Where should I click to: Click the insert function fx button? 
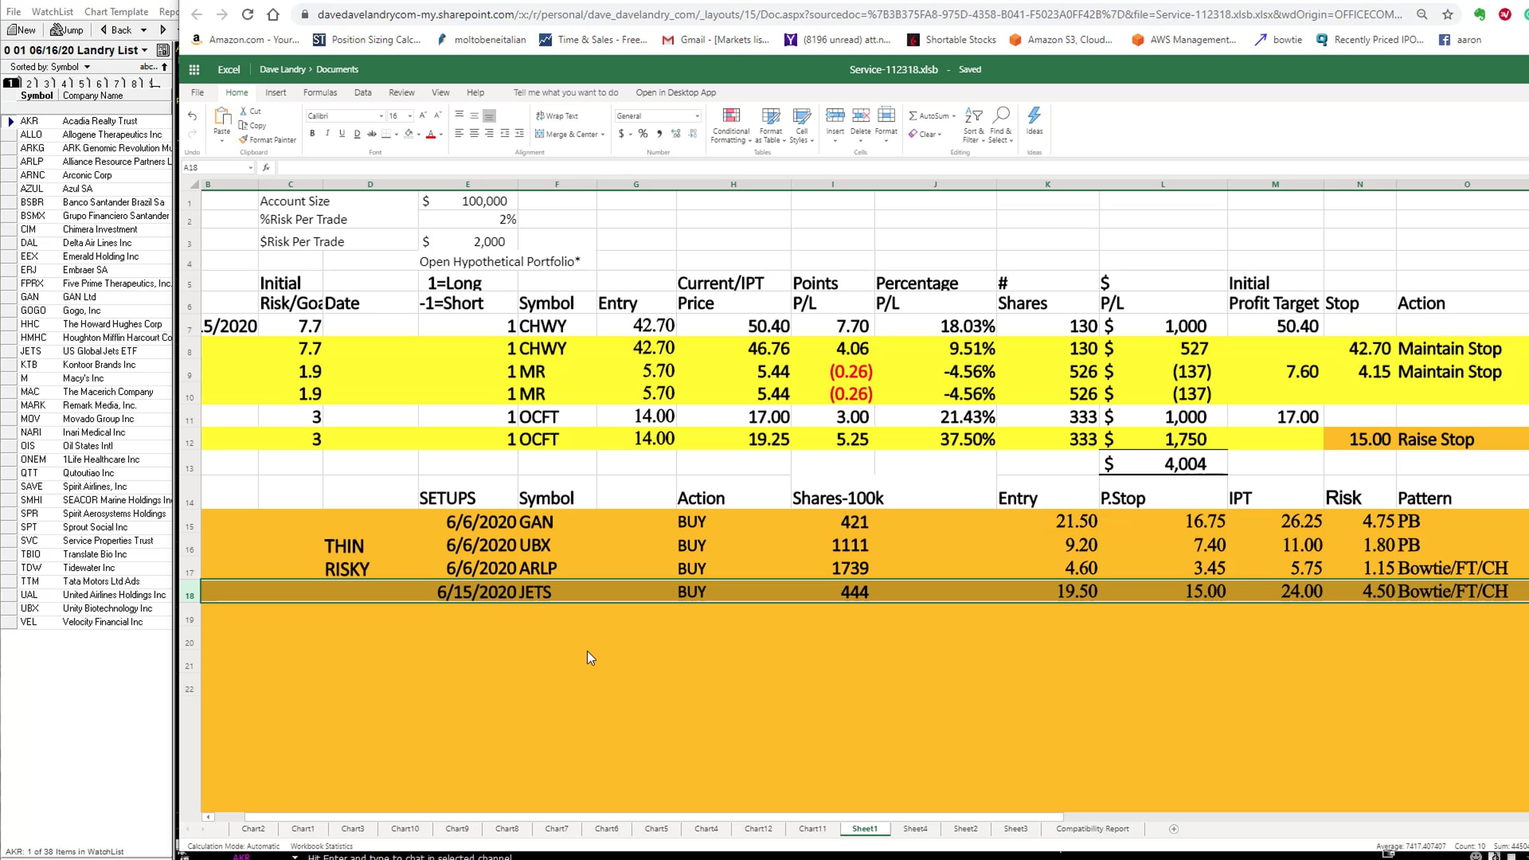tap(266, 168)
